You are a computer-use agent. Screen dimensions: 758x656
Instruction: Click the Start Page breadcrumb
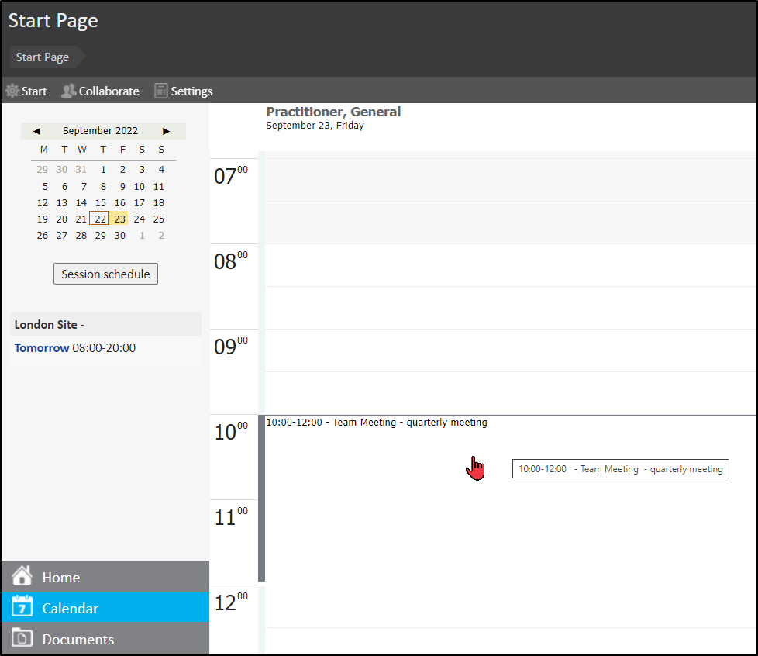pyautogui.click(x=43, y=57)
